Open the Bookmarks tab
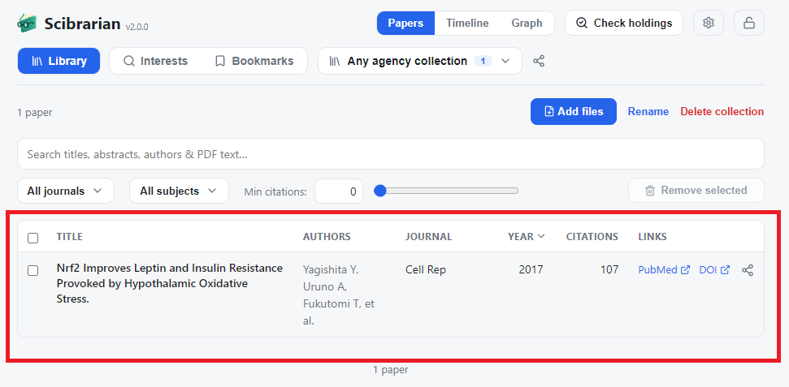This screenshot has height=387, width=789. [254, 62]
